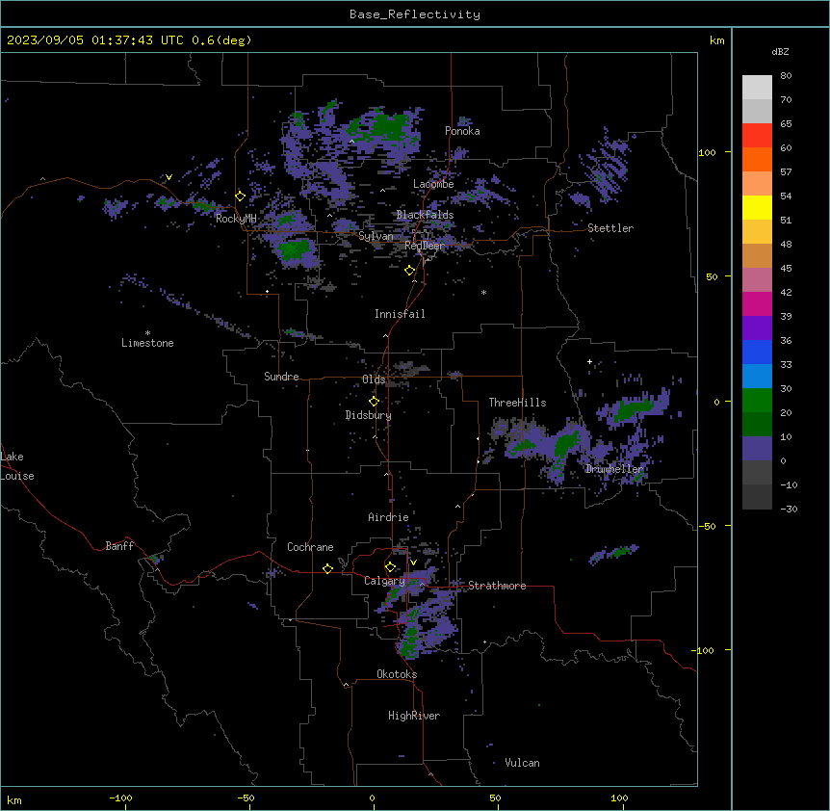Click the yellow diamond marker under Cochrane

327,568
